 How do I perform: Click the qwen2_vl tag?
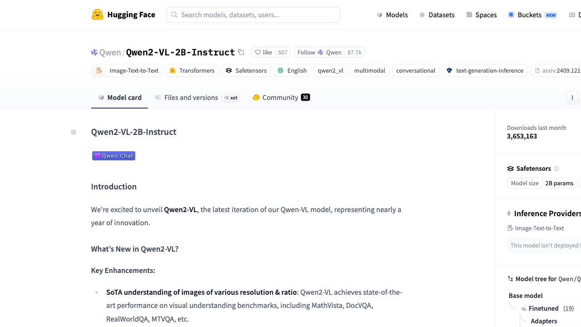coord(330,70)
